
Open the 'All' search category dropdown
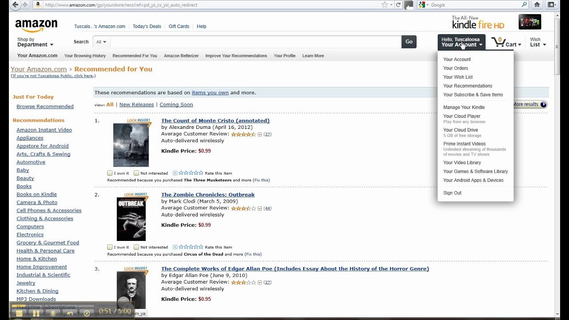point(101,42)
